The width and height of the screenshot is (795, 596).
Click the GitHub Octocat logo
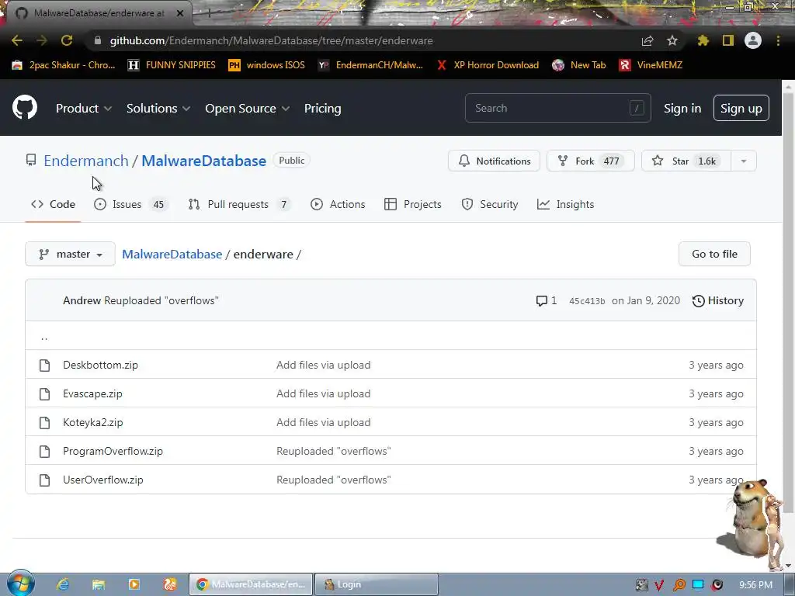[25, 107]
